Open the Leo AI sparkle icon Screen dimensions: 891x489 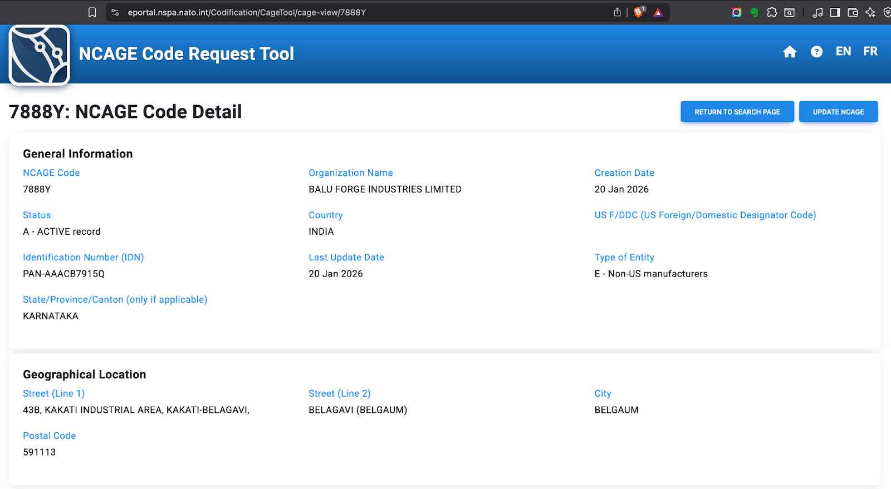pyautogui.click(x=870, y=12)
